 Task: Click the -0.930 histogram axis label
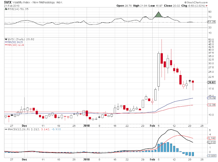[212, 156]
